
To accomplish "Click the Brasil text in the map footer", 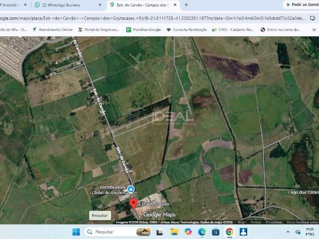I will (242, 222).
